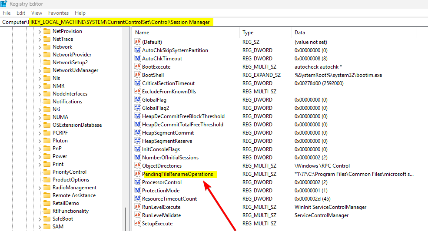Select the Notifications key in tree
Image resolution: width=428 pixels, height=231 pixels.
pyautogui.click(x=67, y=102)
